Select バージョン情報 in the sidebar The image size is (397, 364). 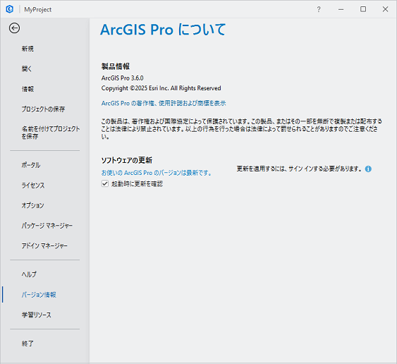[x=39, y=295]
